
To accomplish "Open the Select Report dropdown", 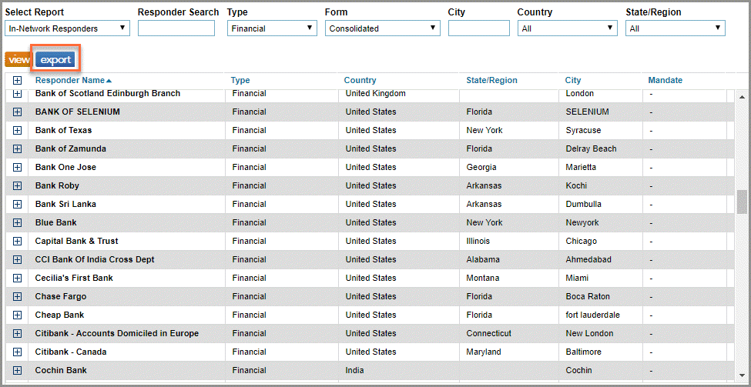I will tap(67, 28).
